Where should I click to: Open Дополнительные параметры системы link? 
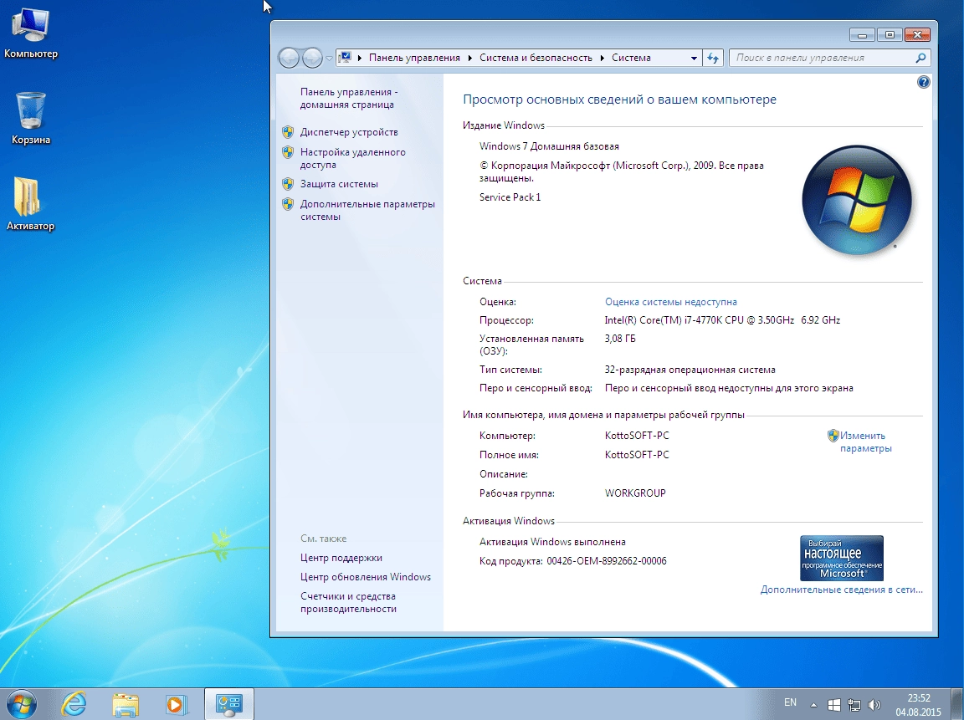[367, 210]
